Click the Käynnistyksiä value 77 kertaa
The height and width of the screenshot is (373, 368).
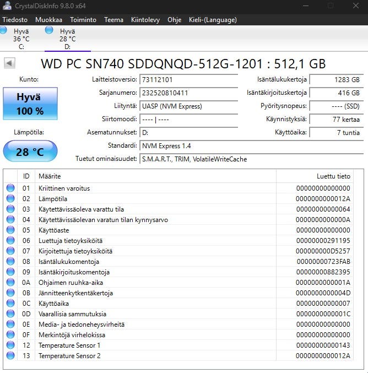coord(337,120)
